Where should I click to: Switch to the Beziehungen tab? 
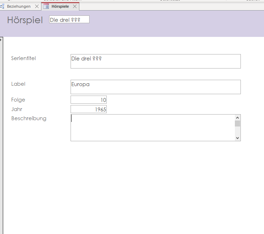[x=19, y=6]
